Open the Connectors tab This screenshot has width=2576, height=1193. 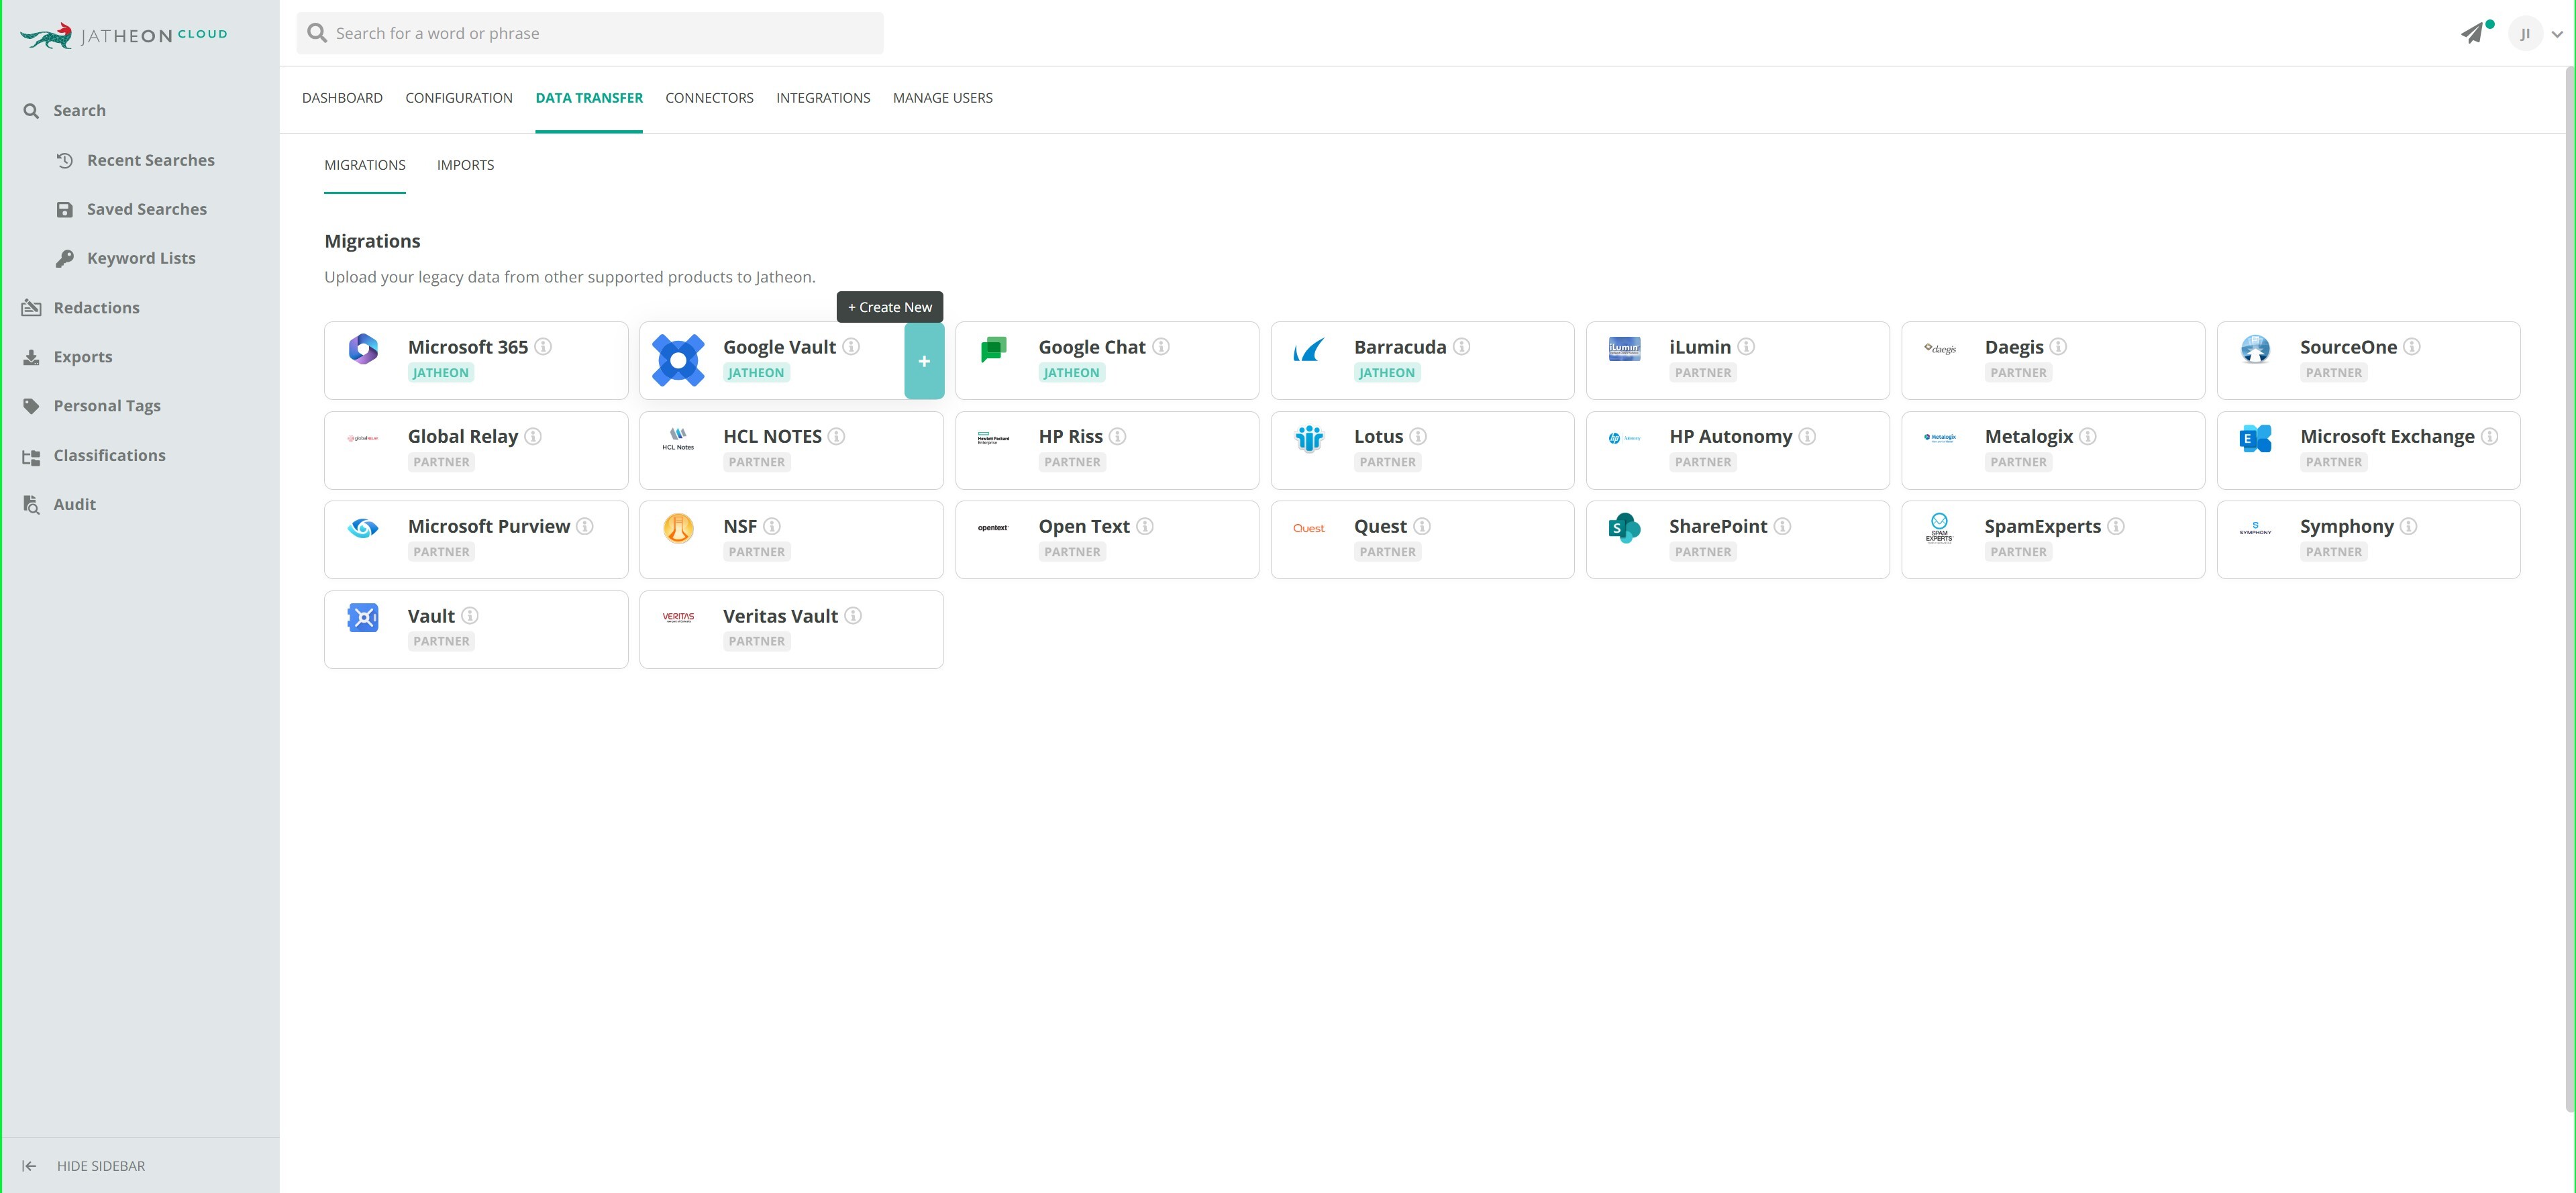point(709,98)
